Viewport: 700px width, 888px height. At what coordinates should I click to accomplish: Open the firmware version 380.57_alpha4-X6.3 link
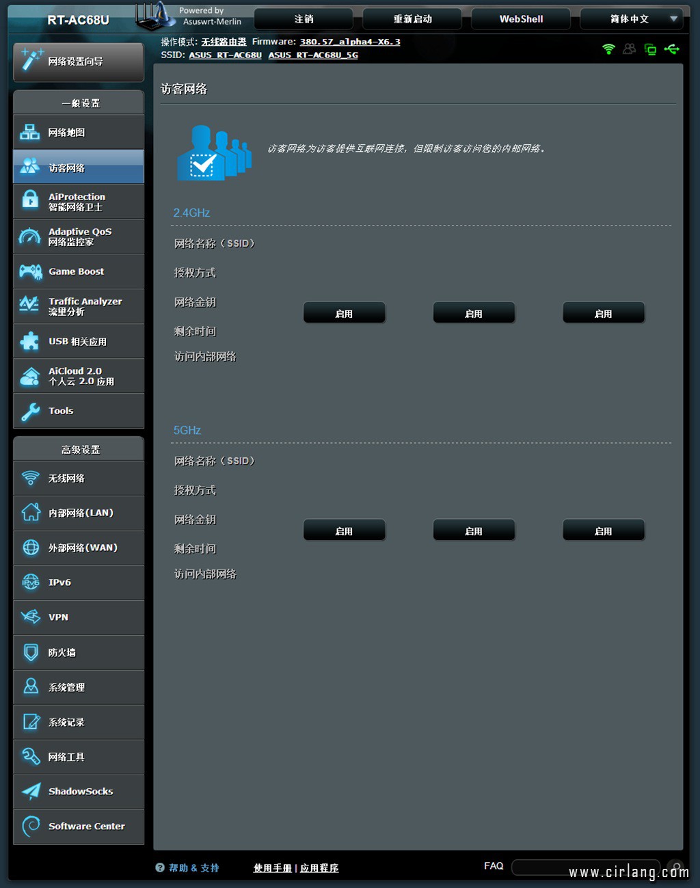[350, 42]
